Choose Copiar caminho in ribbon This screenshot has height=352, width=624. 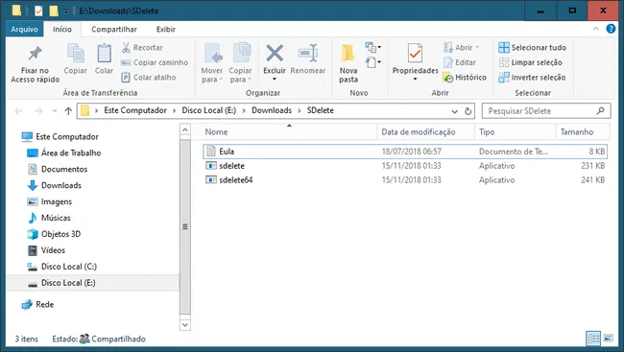click(154, 62)
